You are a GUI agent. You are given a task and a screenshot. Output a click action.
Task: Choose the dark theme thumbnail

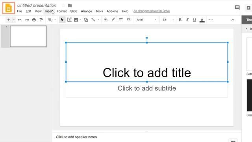(x=249, y=95)
